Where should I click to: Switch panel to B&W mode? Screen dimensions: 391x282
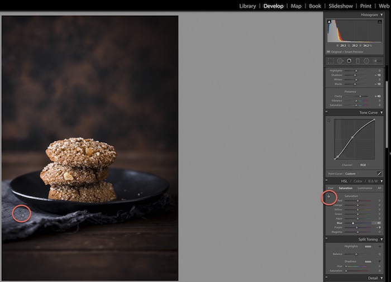(373, 181)
